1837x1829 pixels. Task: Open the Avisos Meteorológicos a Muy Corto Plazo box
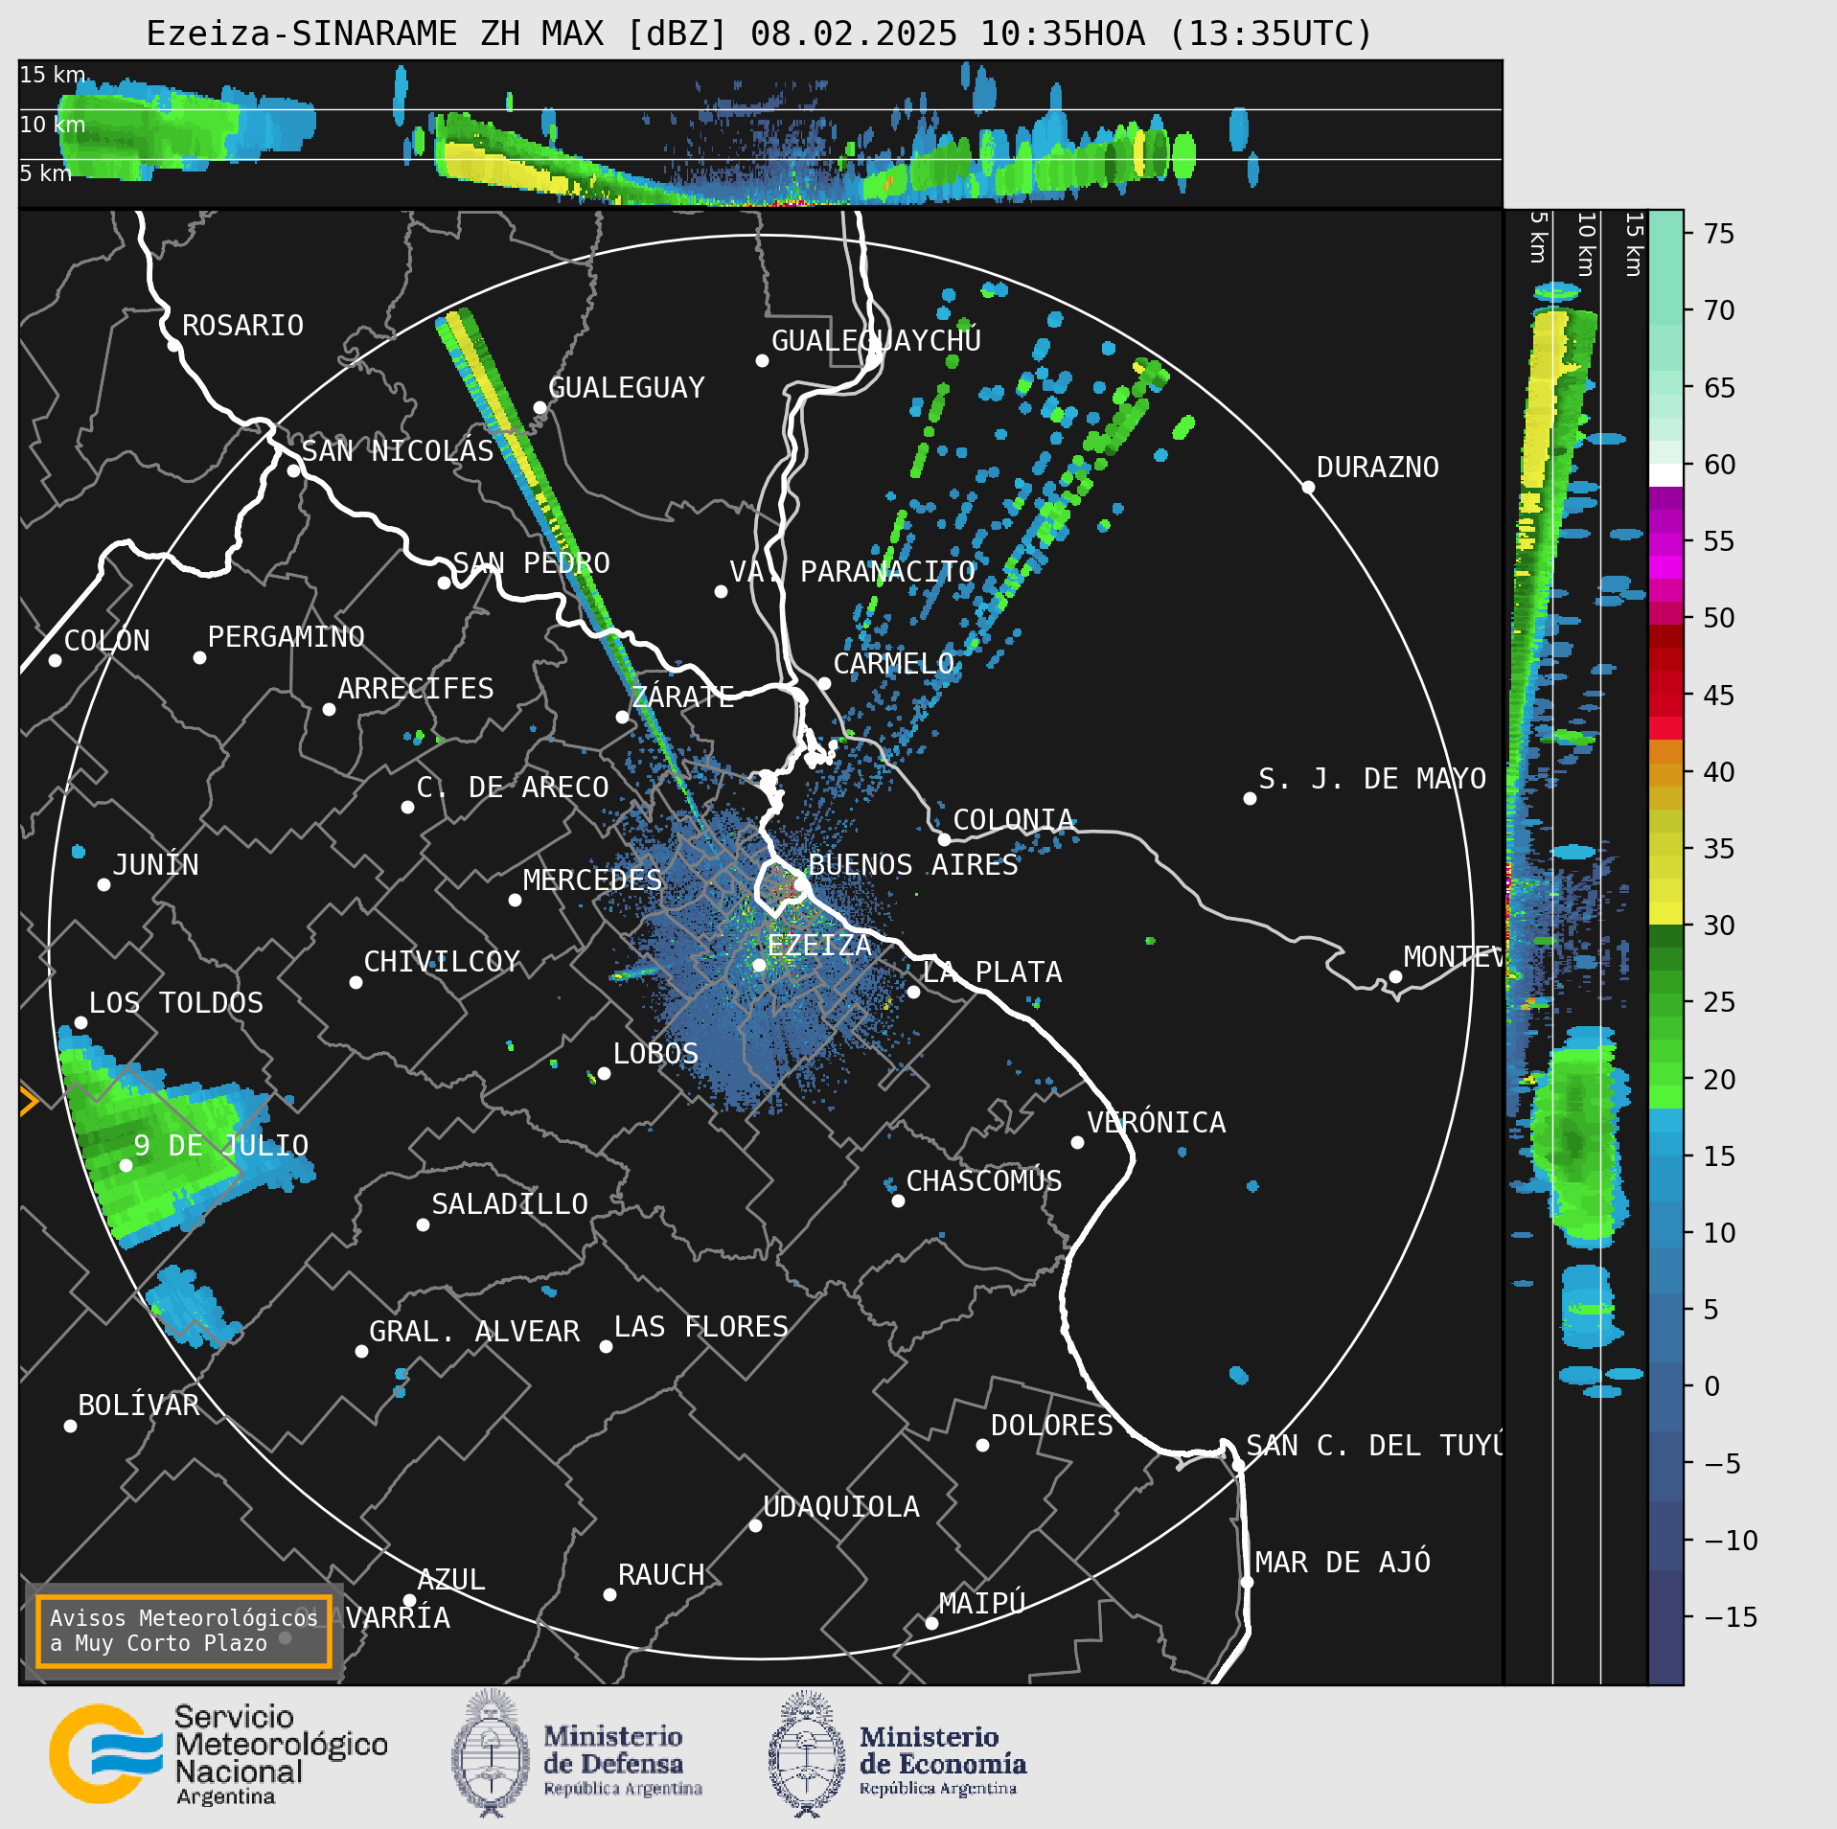pos(183,1631)
